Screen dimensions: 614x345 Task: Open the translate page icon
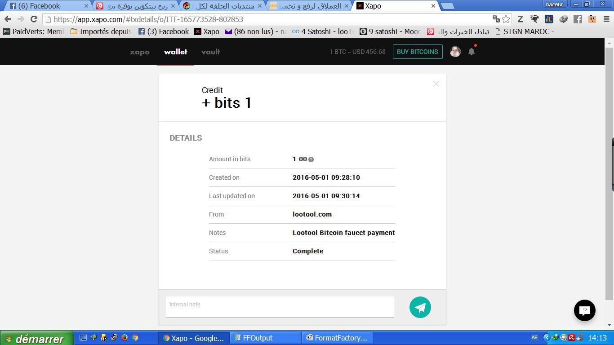496,19
